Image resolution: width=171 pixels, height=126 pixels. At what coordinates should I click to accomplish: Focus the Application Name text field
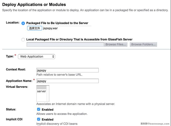tap(67, 81)
